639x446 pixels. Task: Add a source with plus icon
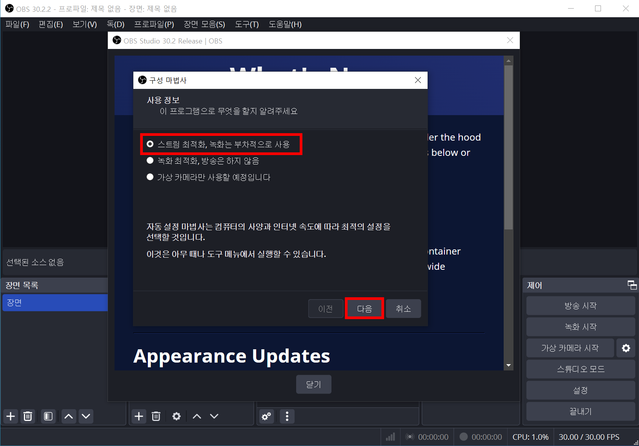click(x=139, y=416)
